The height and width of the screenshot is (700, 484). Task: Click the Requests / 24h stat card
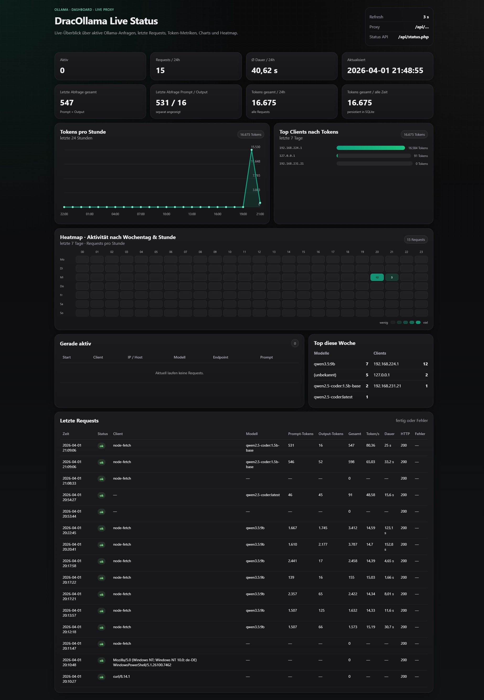(196, 66)
